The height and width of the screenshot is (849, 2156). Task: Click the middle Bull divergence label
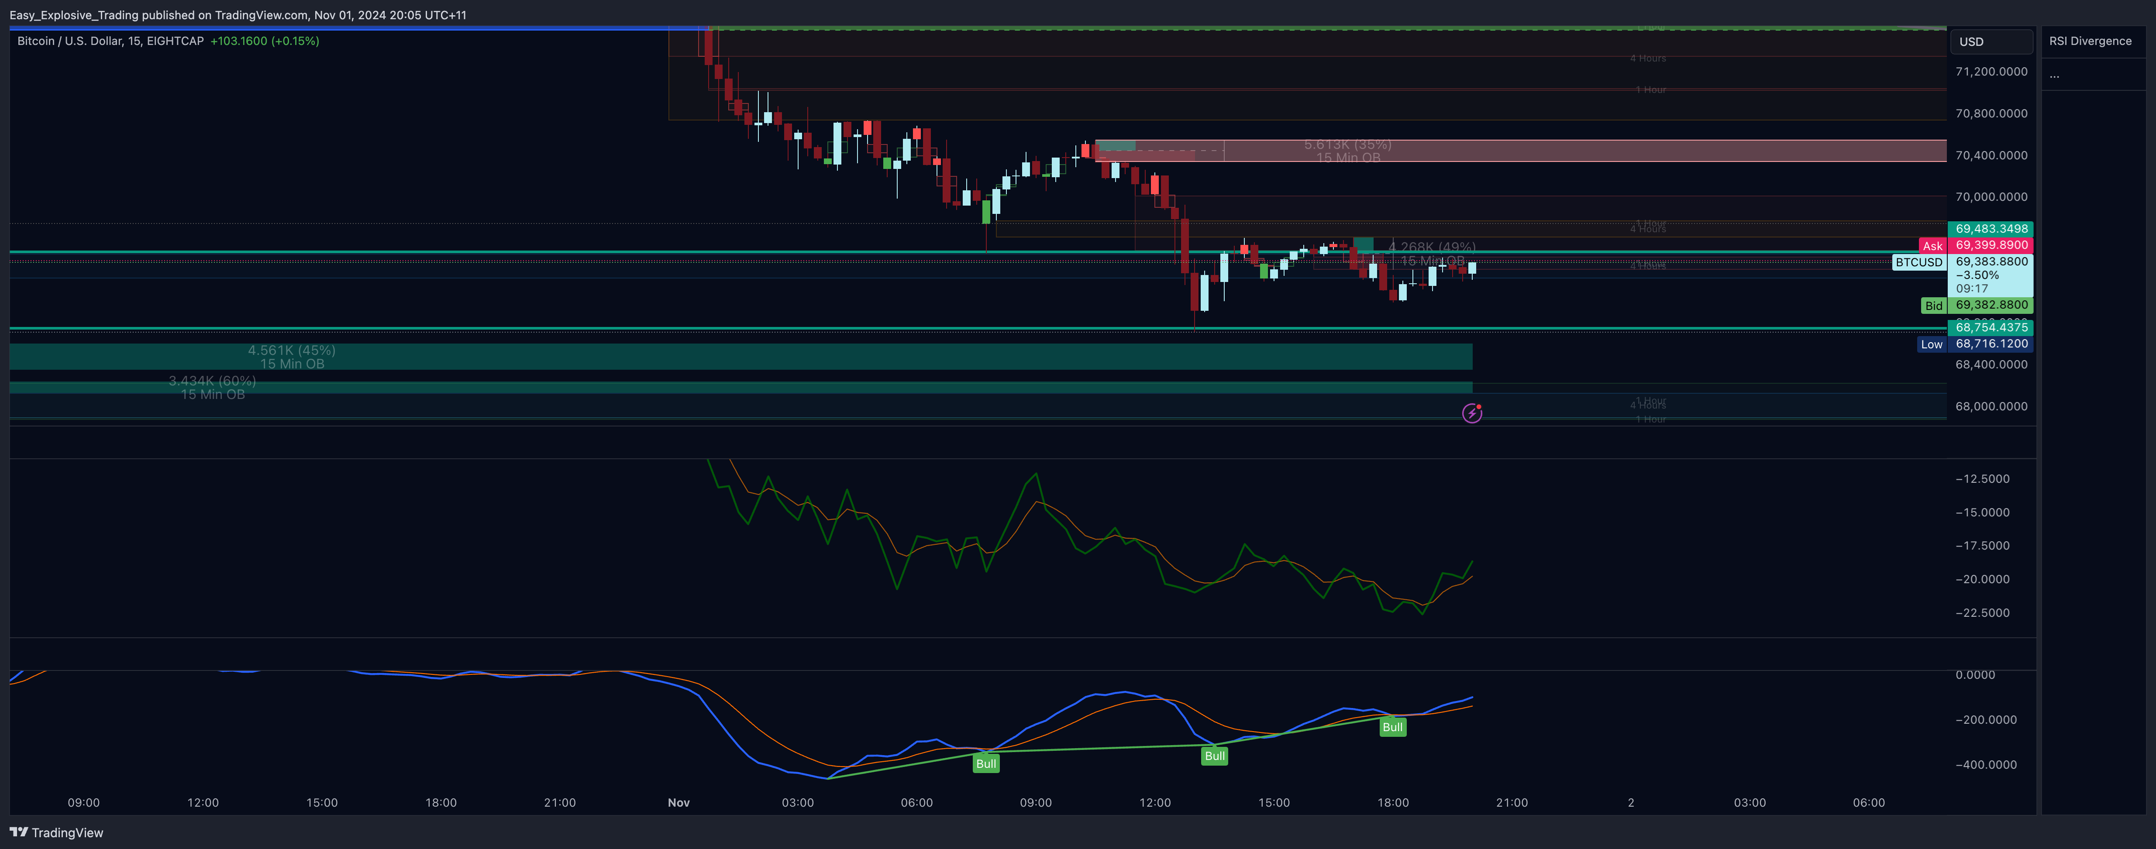click(x=1214, y=756)
